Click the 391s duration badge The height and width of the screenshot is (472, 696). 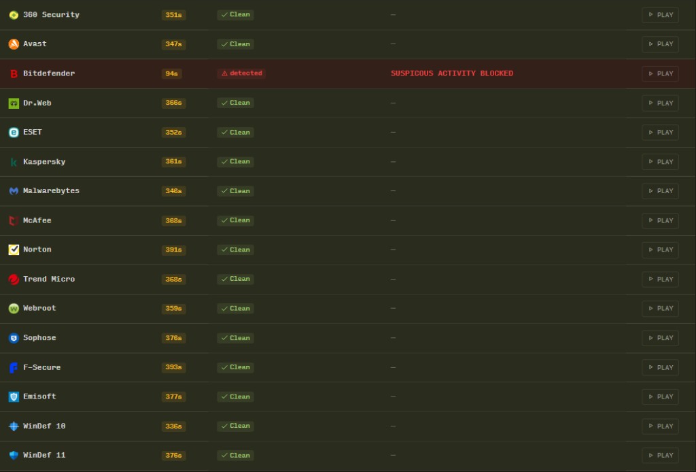173,250
